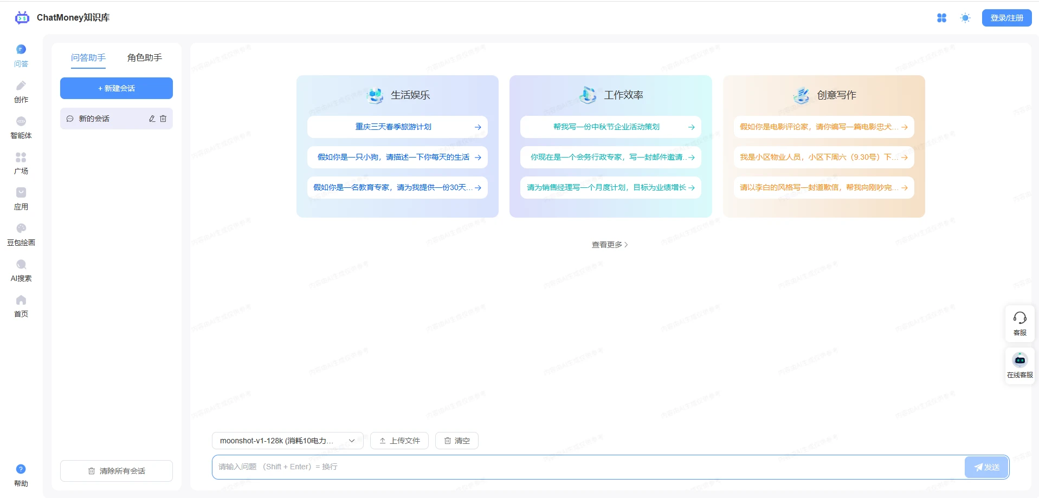This screenshot has height=498, width=1039.
Task: Click arrow on 重庆三天春季旅游计划 prompt
Action: (478, 127)
